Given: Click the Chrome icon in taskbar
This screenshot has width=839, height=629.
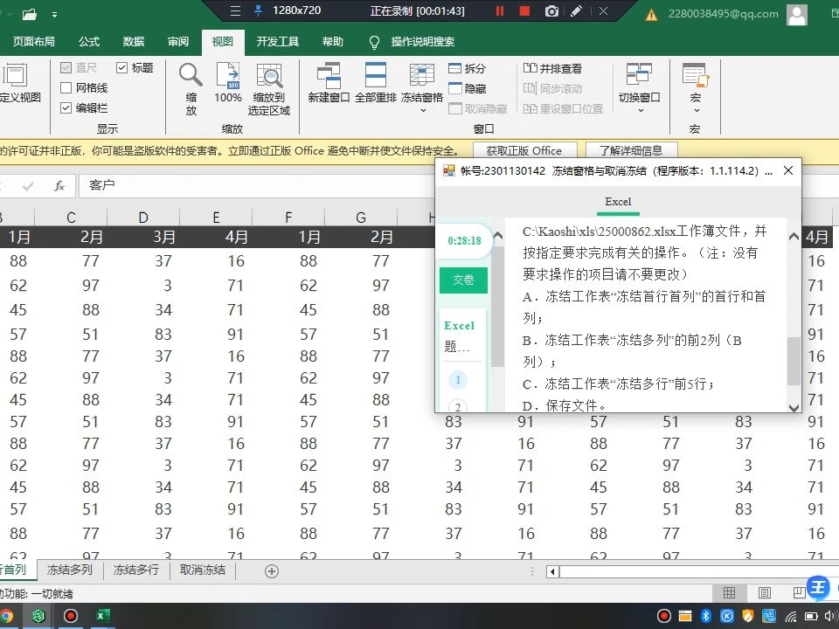Looking at the screenshot, I should click(x=5, y=616).
